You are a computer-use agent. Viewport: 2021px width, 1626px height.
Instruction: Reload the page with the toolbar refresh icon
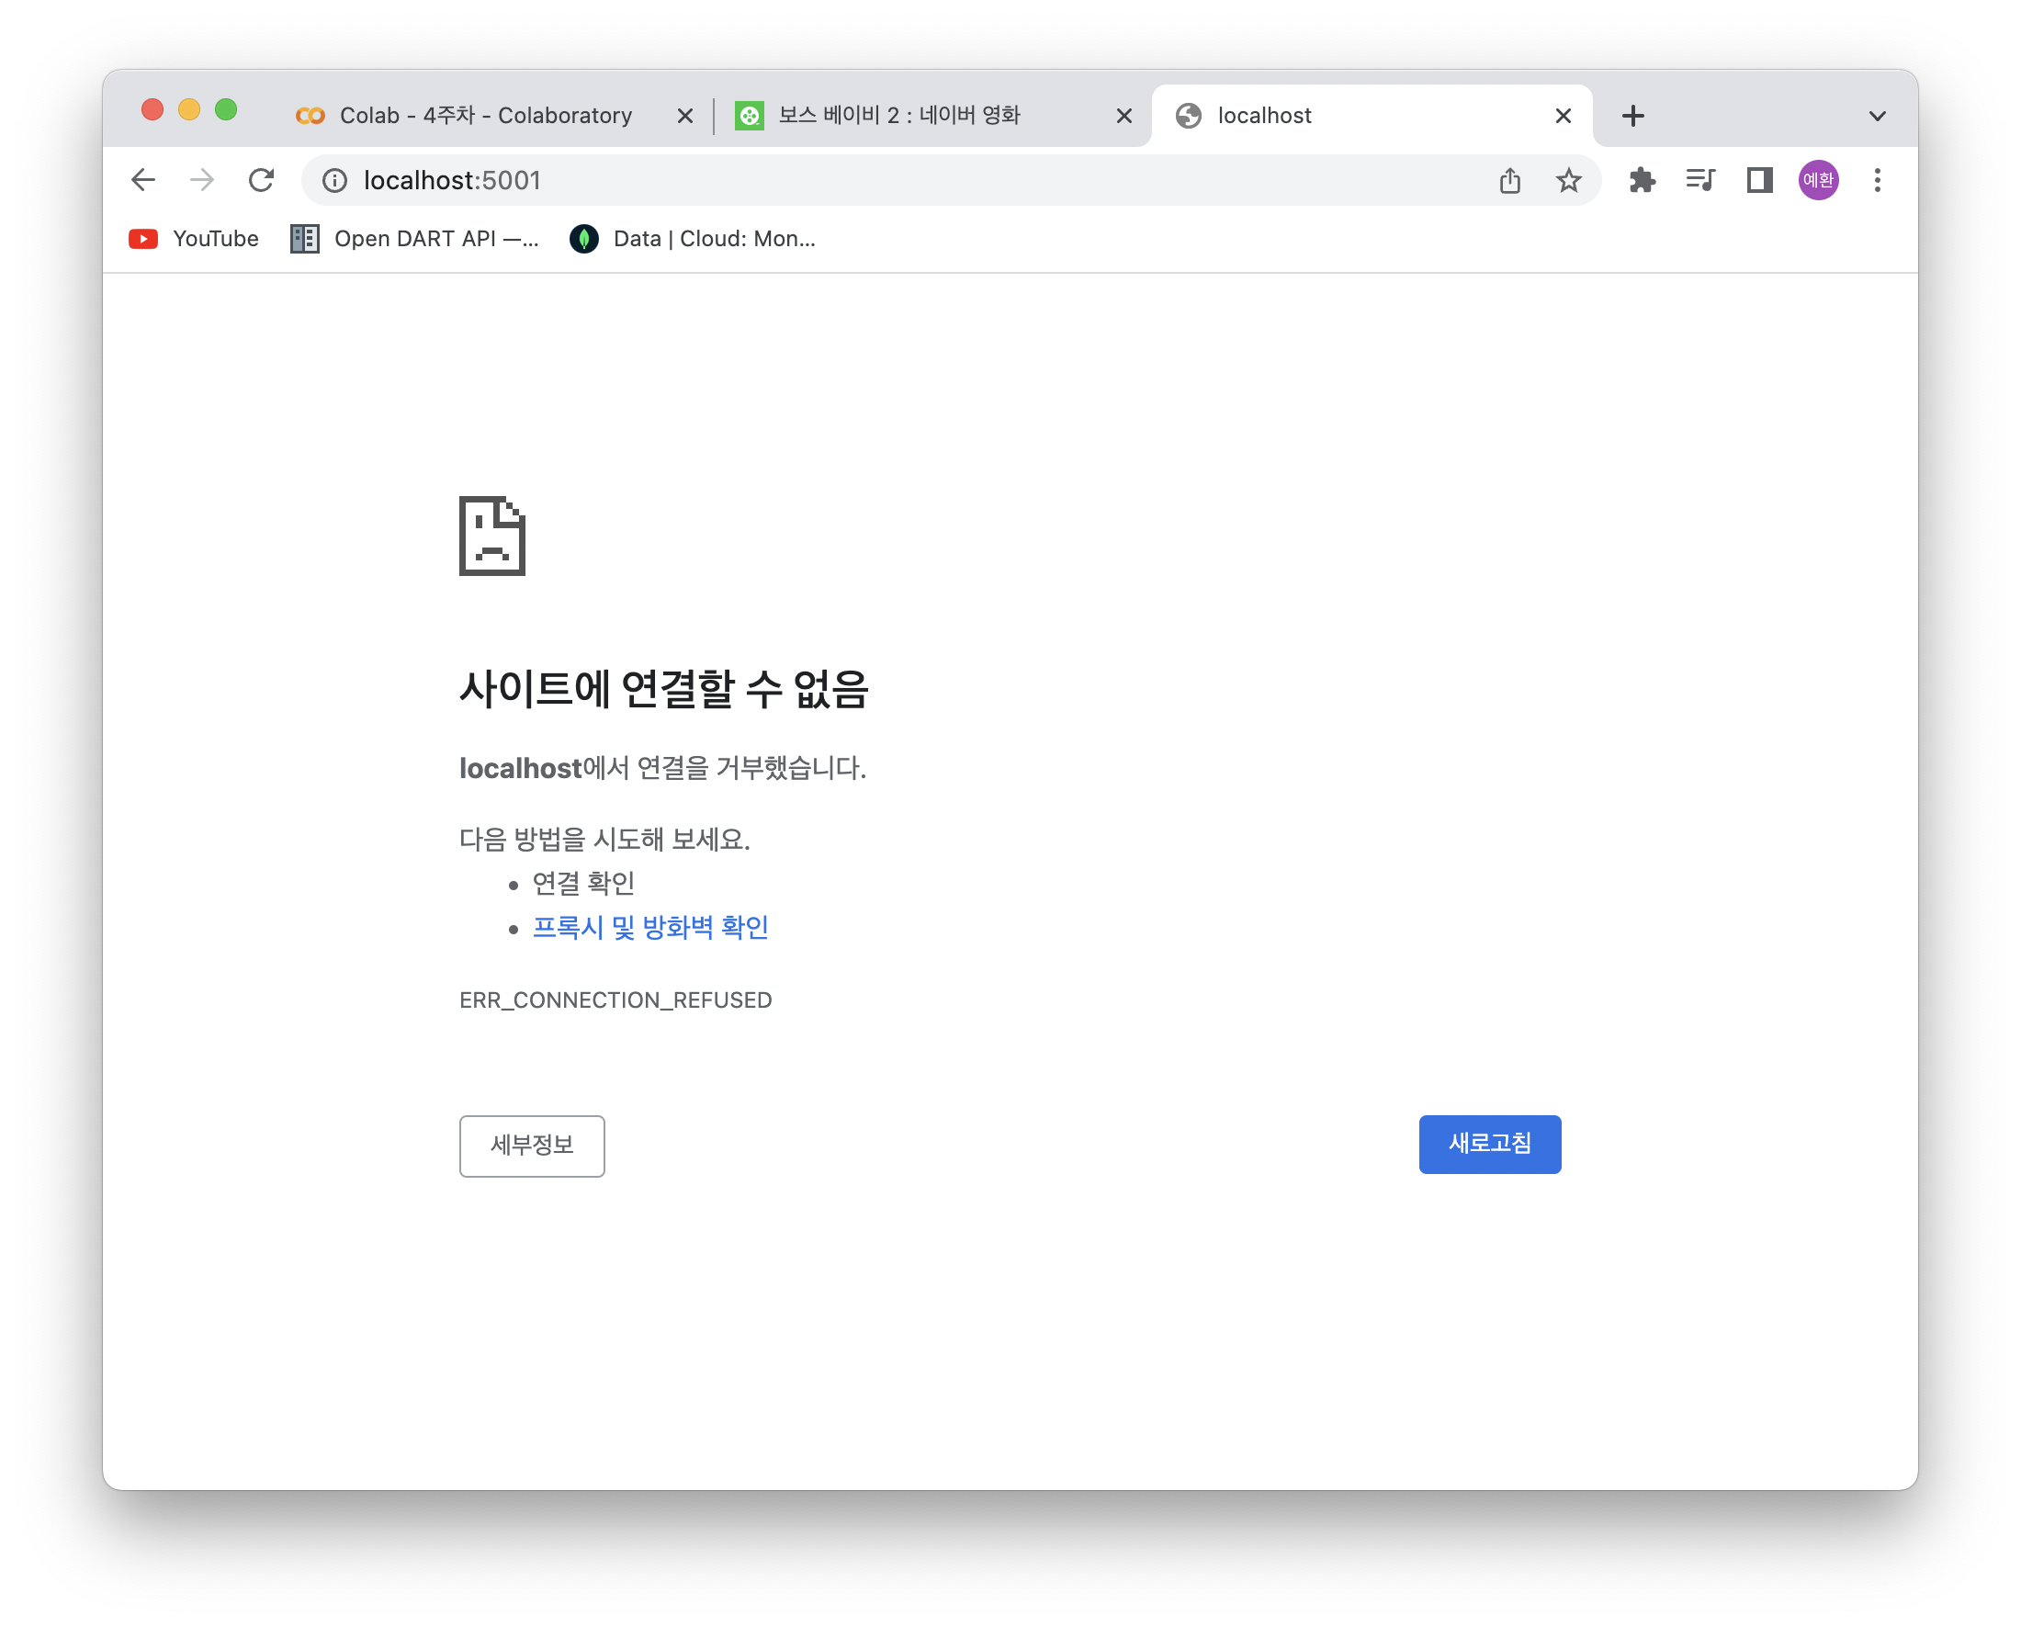[262, 180]
